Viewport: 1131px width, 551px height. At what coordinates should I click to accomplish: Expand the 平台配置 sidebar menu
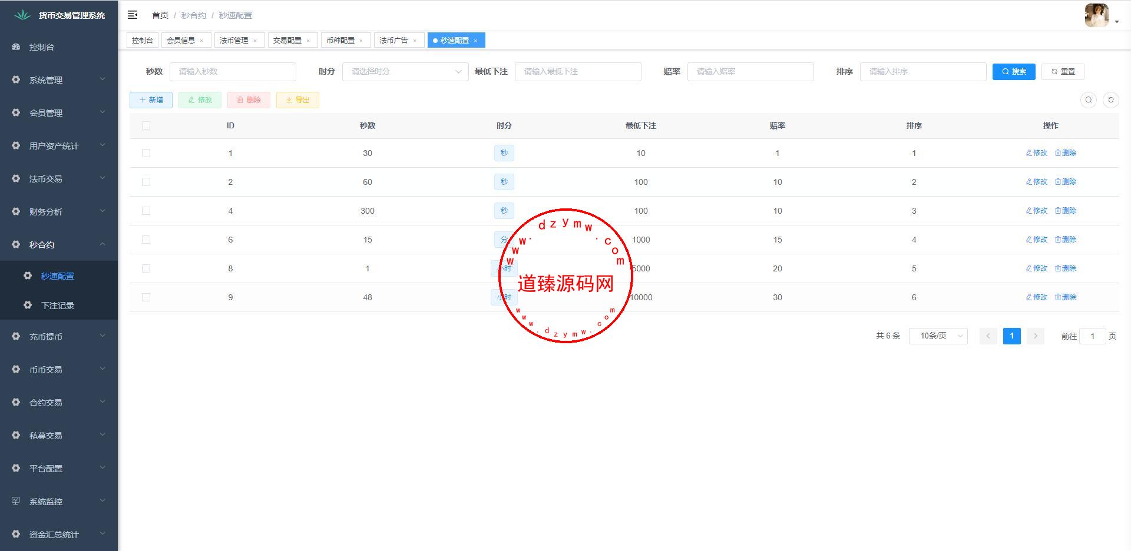tap(59, 468)
